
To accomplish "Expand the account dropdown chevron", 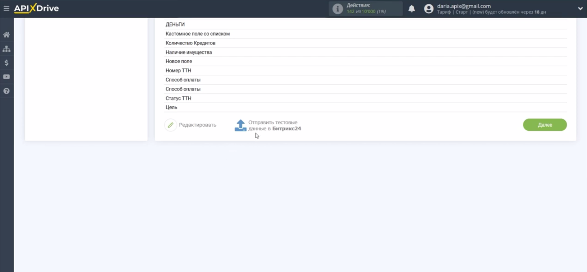I will pos(580,9).
